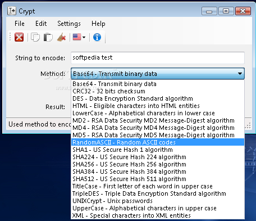
Task: Click the String to encode input field
Action: point(158,58)
